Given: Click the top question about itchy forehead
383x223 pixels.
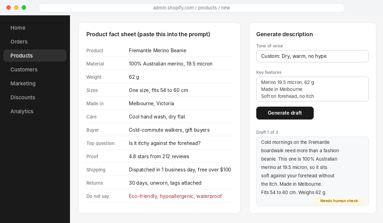Looking at the screenshot, I should [165, 143].
